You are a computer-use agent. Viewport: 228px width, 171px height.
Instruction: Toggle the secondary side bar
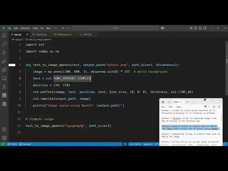coord(205,28)
